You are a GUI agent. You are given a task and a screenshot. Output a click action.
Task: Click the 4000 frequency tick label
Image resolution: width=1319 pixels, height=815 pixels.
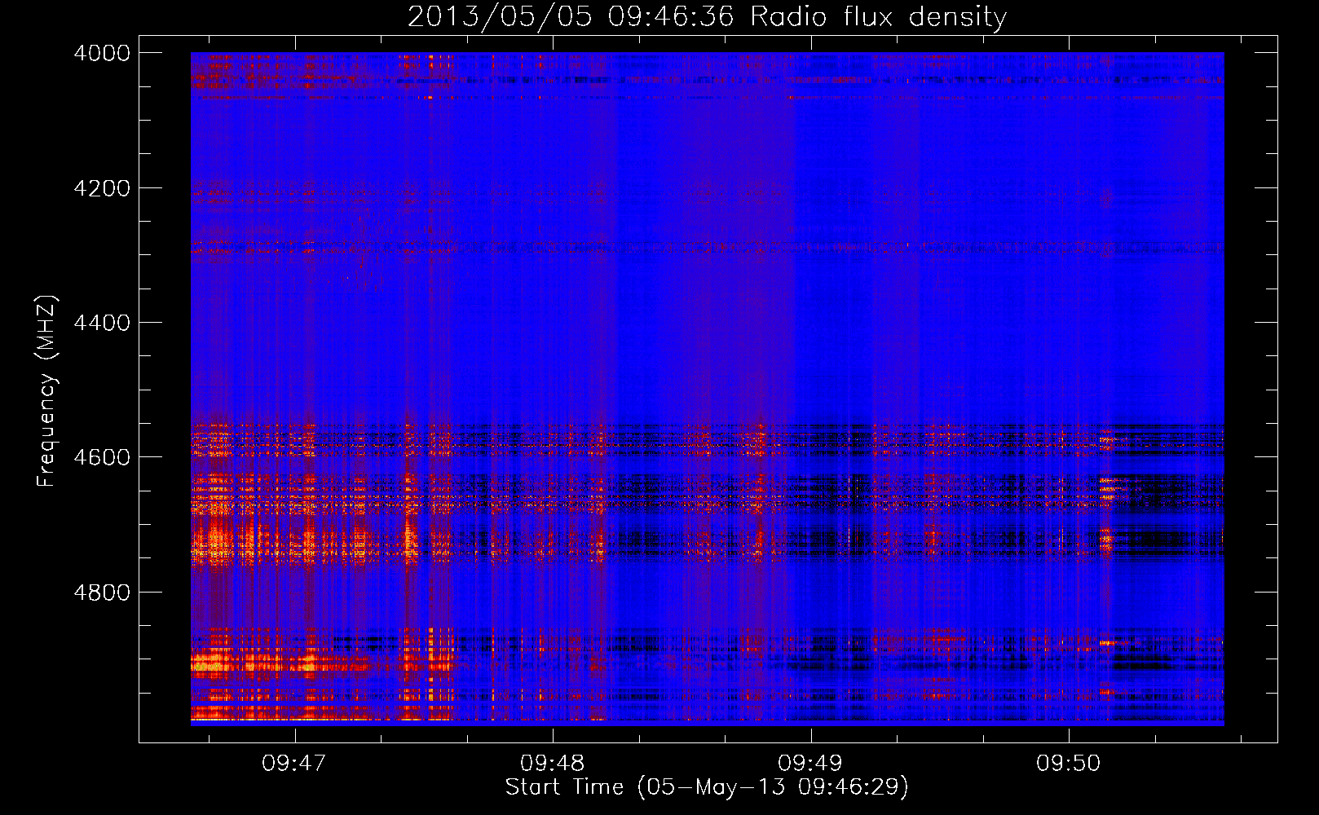point(102,53)
